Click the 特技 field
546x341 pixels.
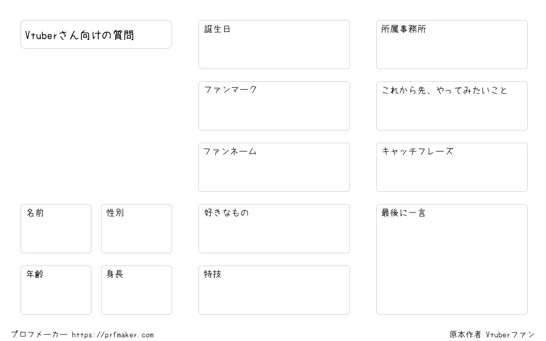point(274,290)
